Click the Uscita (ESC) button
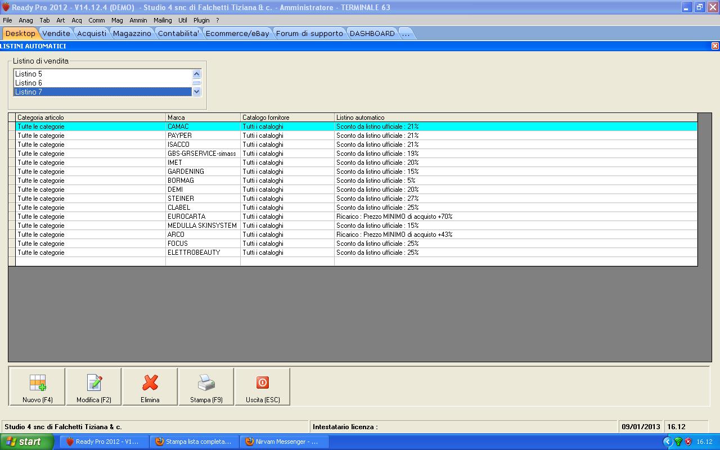 pyautogui.click(x=263, y=387)
